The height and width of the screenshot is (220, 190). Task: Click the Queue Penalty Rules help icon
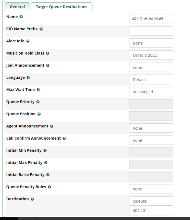49,187
